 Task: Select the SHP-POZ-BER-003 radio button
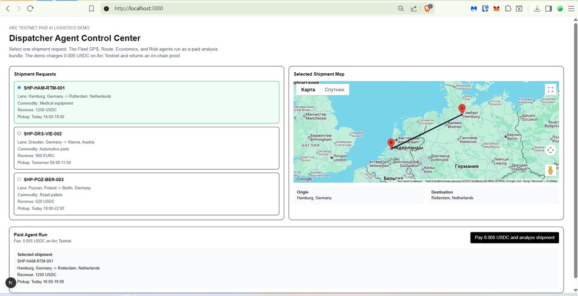19,179
